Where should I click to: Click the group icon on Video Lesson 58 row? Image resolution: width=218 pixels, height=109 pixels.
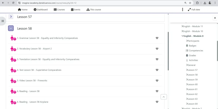tap(157, 80)
